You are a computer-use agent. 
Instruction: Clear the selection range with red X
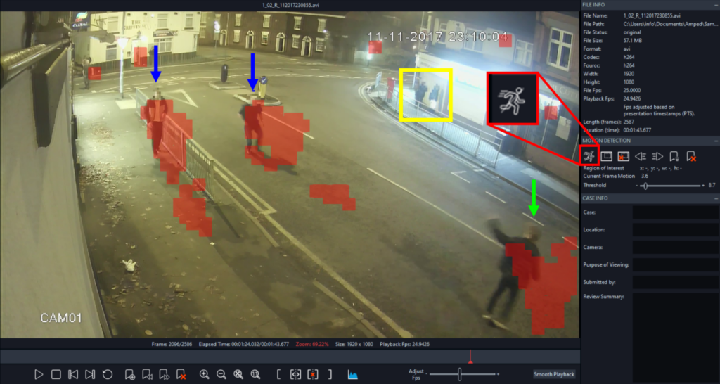313,374
